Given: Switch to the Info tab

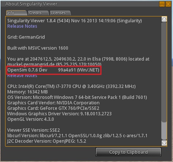Looking at the screenshot, I should [16, 13].
